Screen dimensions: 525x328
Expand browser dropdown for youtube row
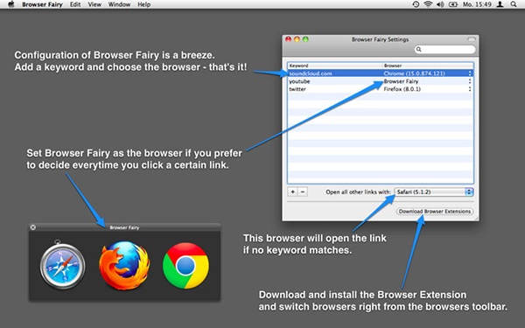[x=470, y=81]
